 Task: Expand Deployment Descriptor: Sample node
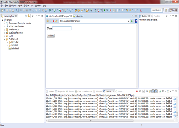coord(5,23)
